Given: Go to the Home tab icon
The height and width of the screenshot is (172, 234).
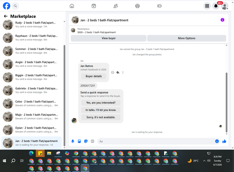Looking at the screenshot, I should (x=72, y=6).
